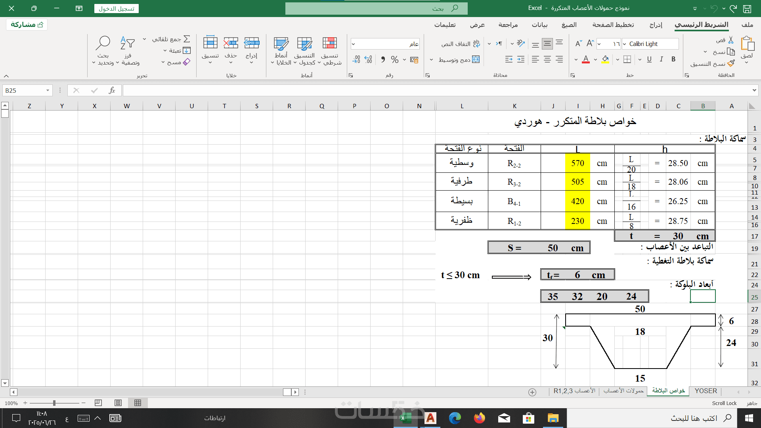Click the Insert Function fx icon
Screen dimensions: 761x428
112,90
